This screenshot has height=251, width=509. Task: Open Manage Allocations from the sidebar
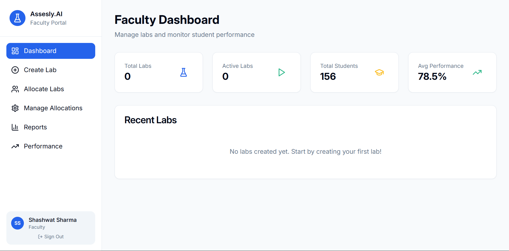tap(53, 108)
